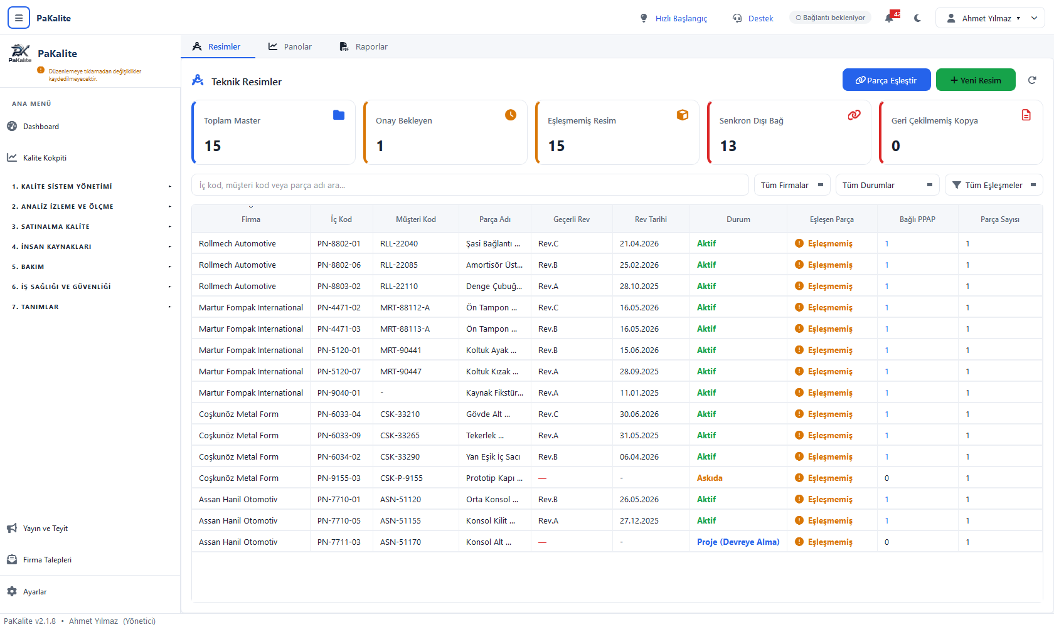Open the Tüm Durumlar dropdown
The image size is (1054, 627).
point(887,185)
